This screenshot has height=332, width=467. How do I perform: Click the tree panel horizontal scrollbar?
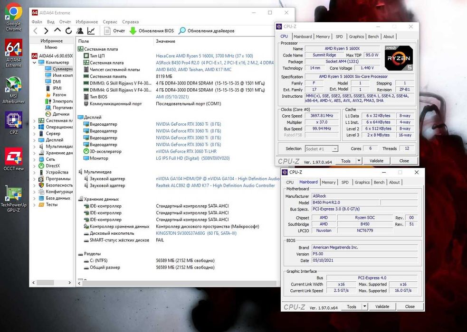[x=51, y=283]
